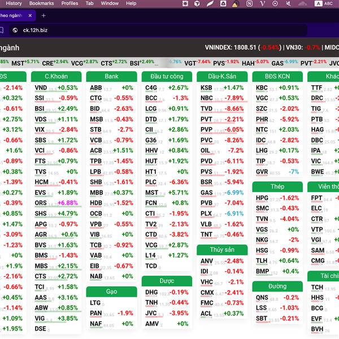This screenshot has width=339, height=339.
Task: Open the Bookmarks menu
Action: pyautogui.click(x=41, y=3)
